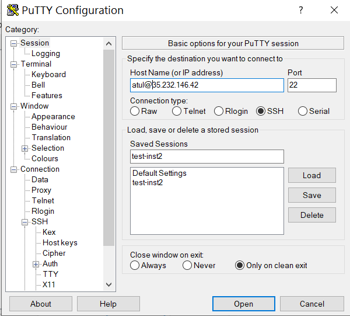This screenshot has width=350, height=316.
Task: Open the Colours category
Action: (x=45, y=158)
